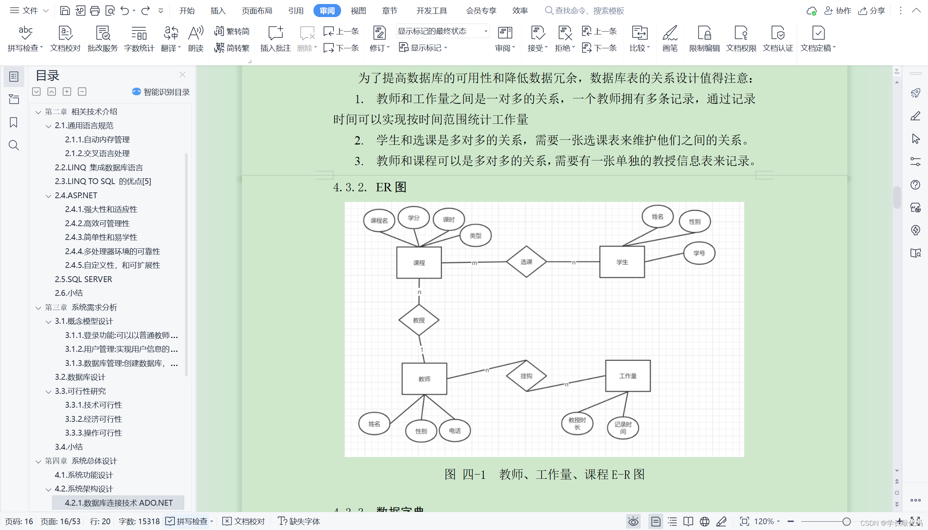Collapse the 2.4.ASP.NET outline section
This screenshot has height=530, width=928.
48,196
